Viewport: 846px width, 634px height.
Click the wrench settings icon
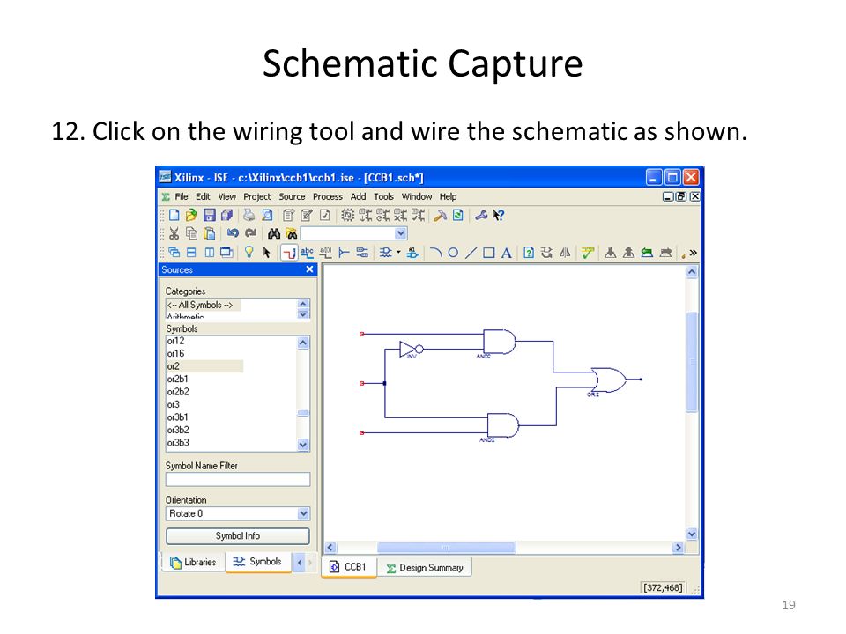tap(481, 215)
